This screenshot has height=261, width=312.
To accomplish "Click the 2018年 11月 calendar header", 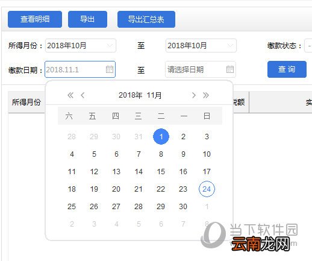I will coord(140,95).
